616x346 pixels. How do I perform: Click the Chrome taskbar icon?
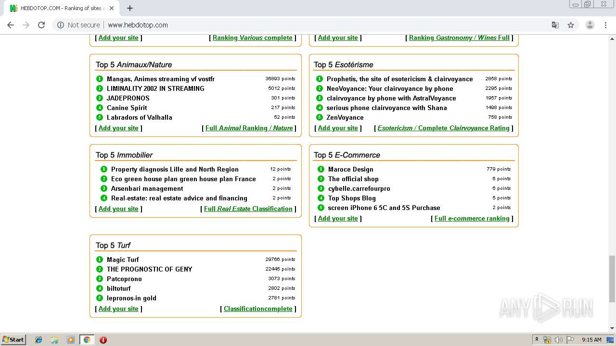[87, 340]
